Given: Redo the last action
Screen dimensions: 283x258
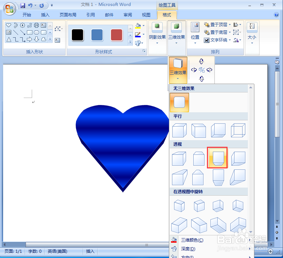Looking at the screenshot, I should (42, 6).
